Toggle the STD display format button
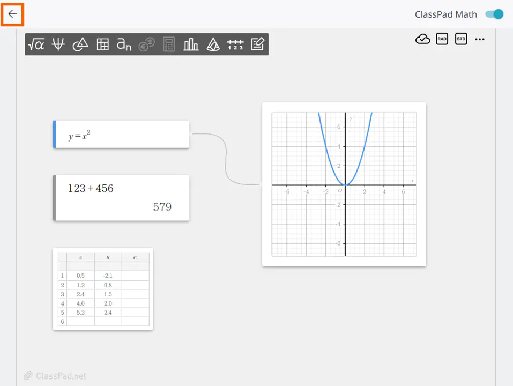This screenshot has width=513, height=386. click(x=461, y=39)
